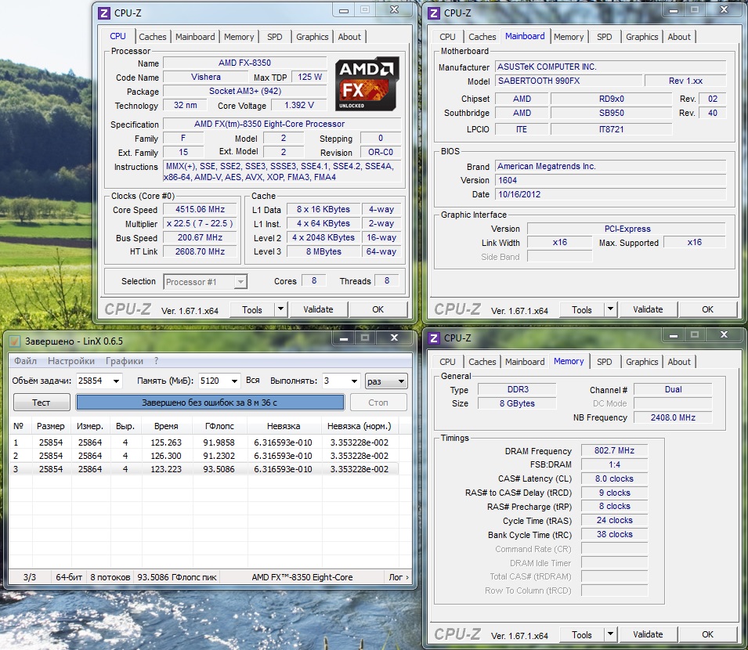Click the Multiplier value x 22.5
The height and width of the screenshot is (650, 748).
(200, 223)
